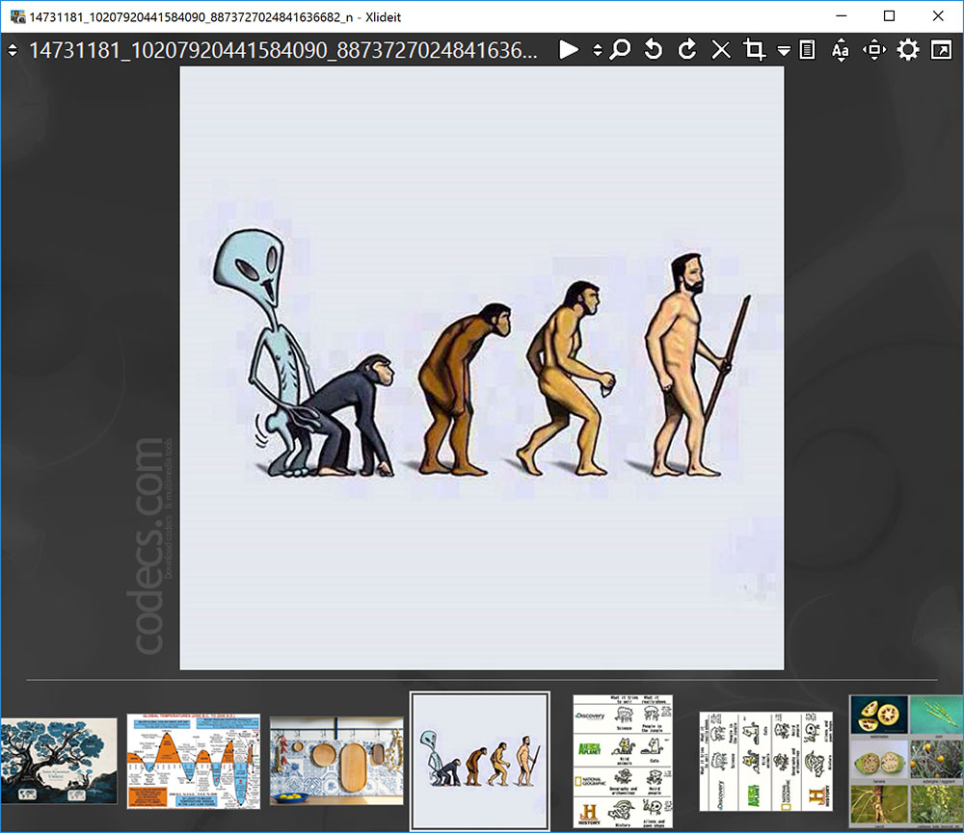This screenshot has height=833, width=964.
Task: Open the magnifier zoom tool
Action: [620, 50]
